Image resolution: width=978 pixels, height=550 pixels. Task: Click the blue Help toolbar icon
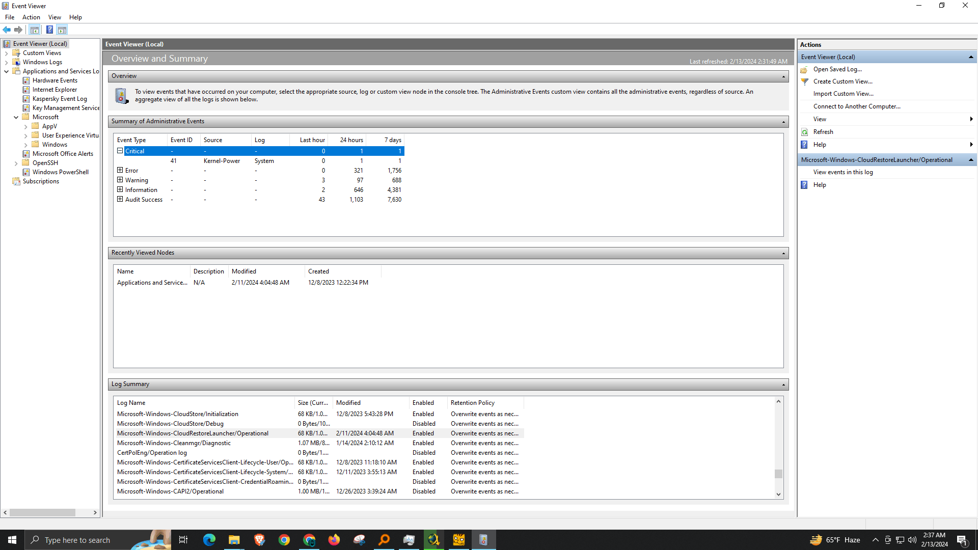(49, 30)
